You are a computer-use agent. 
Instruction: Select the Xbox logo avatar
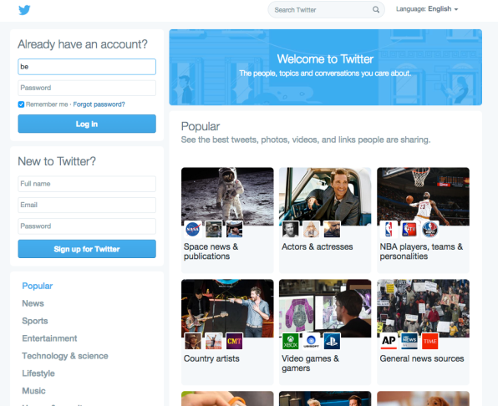tap(290, 341)
